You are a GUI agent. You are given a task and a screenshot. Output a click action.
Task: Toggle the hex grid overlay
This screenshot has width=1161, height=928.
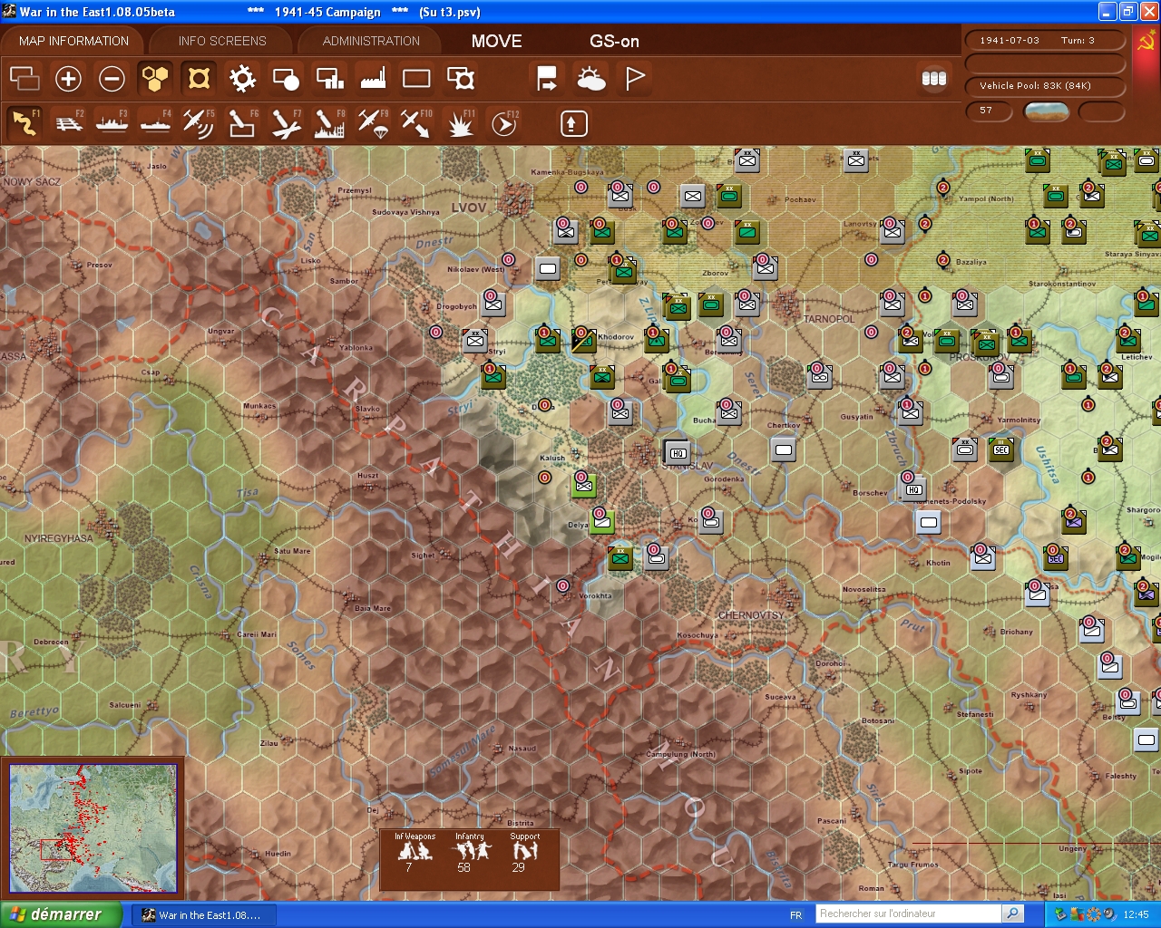coord(155,79)
